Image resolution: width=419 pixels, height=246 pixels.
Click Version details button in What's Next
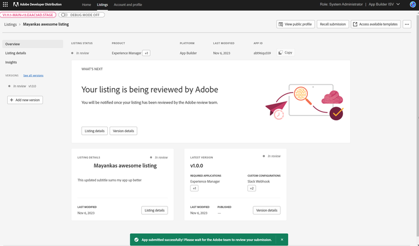pos(123,131)
